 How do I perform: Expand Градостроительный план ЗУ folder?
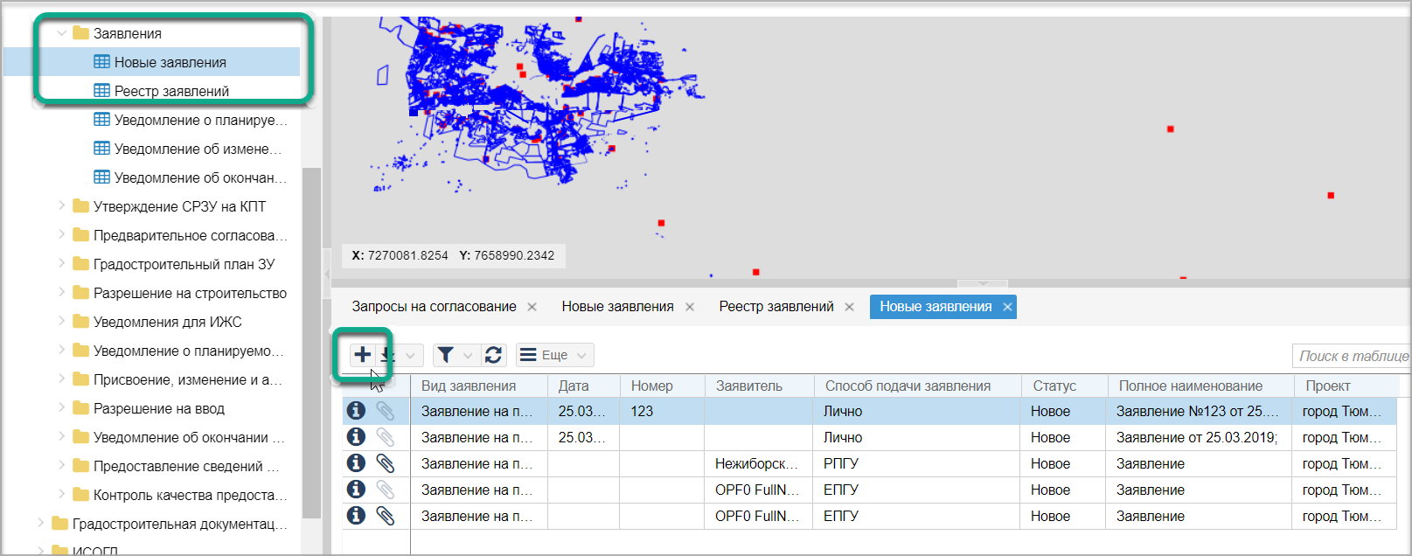point(61,264)
